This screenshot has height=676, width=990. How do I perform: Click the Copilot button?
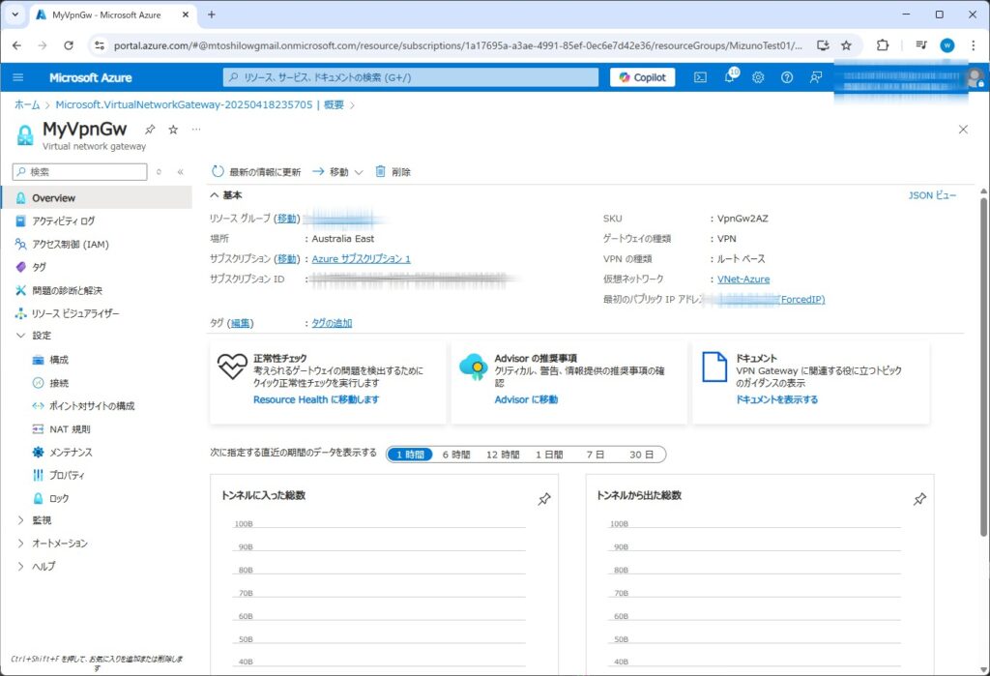click(642, 77)
